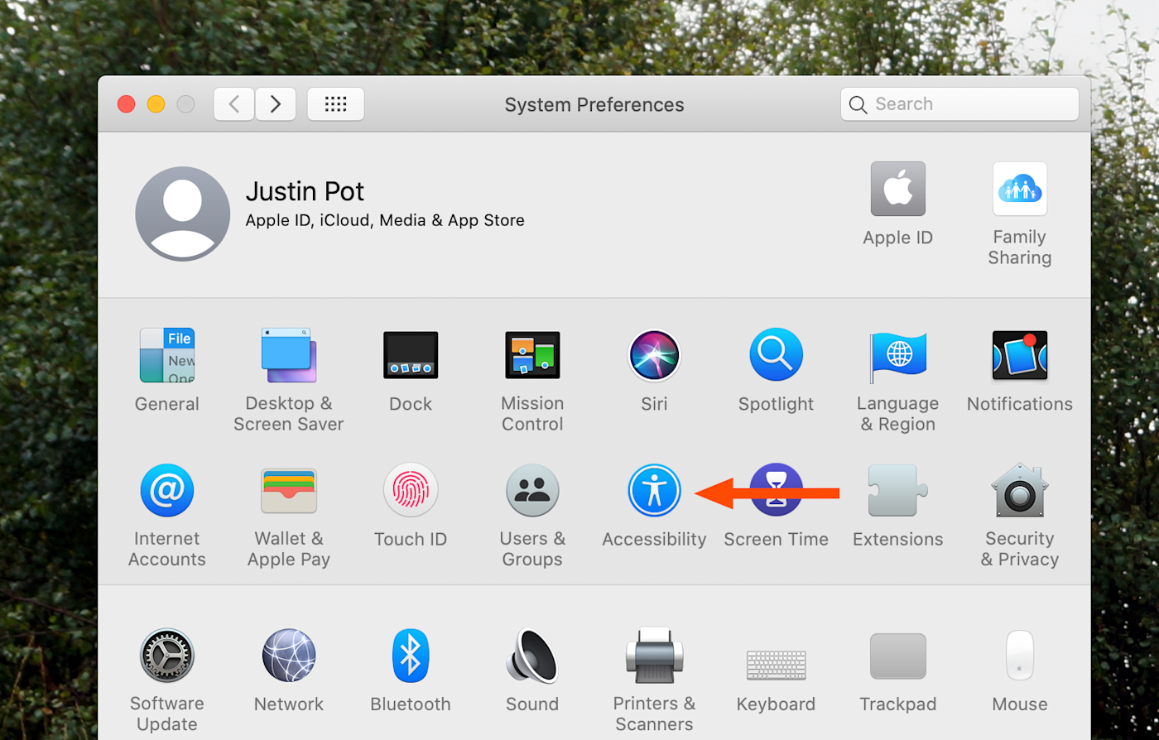This screenshot has height=740, width=1159.
Task: Click the Justin Pot account name
Action: (305, 192)
